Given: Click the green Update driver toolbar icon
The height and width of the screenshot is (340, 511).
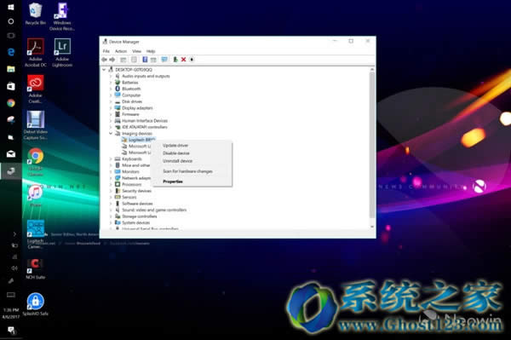Looking at the screenshot, I should 175,60.
